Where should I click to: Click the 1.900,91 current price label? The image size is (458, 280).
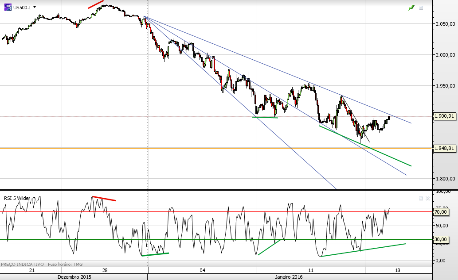444,116
